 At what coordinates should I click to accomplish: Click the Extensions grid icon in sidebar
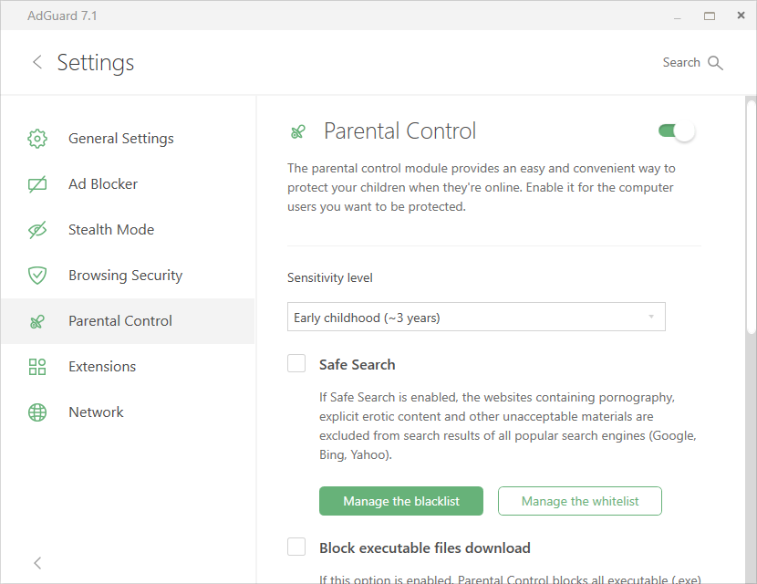pos(37,367)
